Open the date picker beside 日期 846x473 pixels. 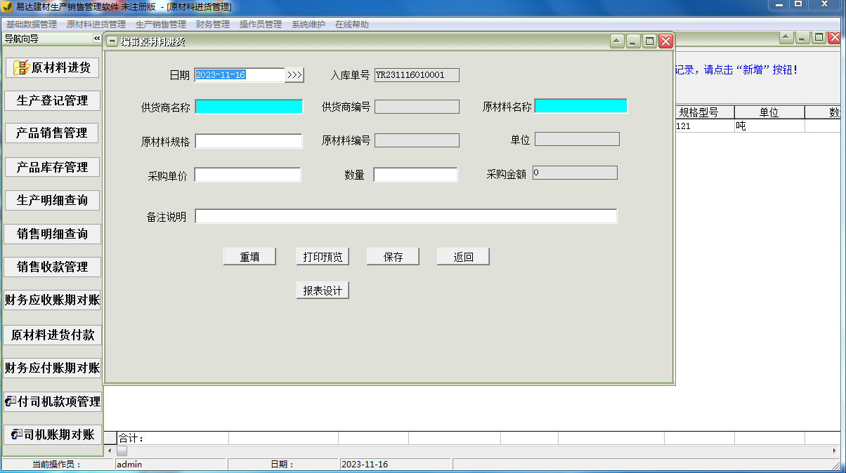[x=296, y=74]
